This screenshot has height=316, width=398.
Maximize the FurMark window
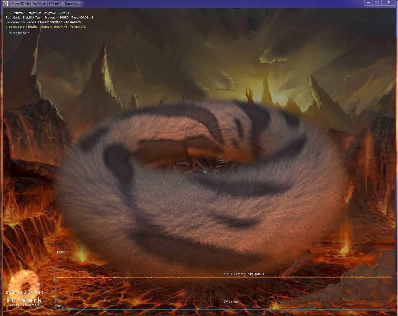(x=377, y=2)
